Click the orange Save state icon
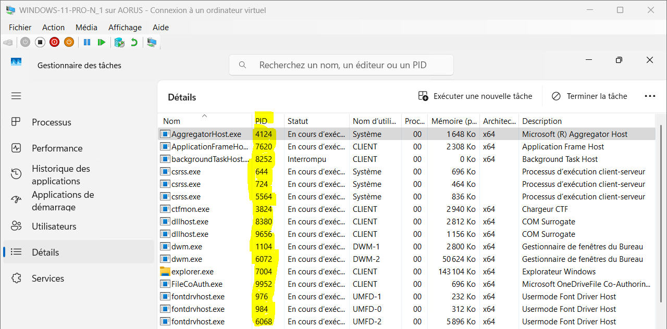 pyautogui.click(x=69, y=42)
